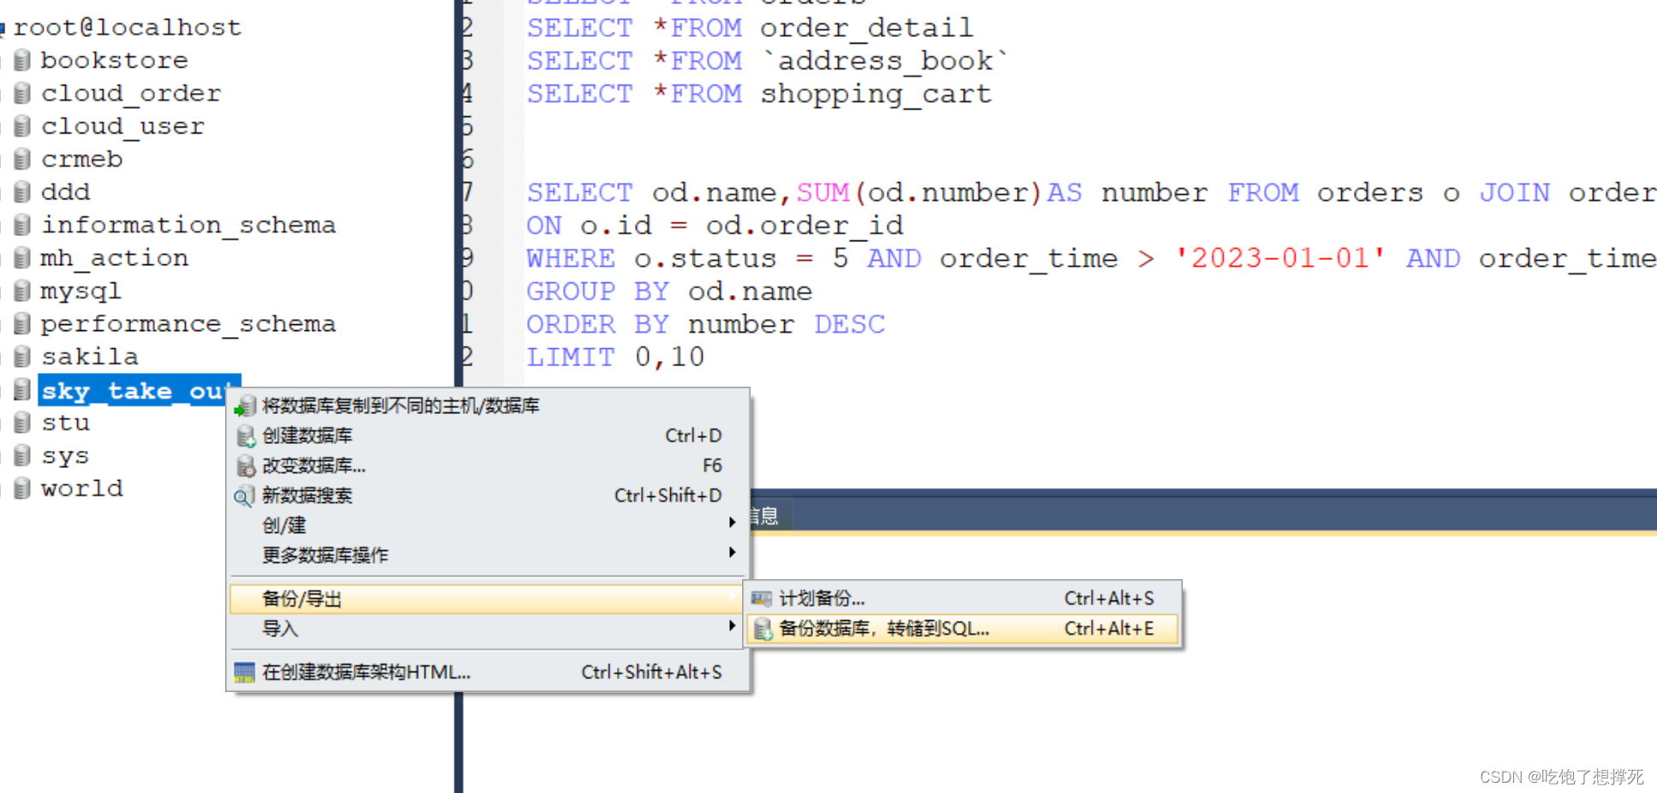The width and height of the screenshot is (1657, 793).
Task: Click the sakila database icon
Action: pyautogui.click(x=23, y=357)
